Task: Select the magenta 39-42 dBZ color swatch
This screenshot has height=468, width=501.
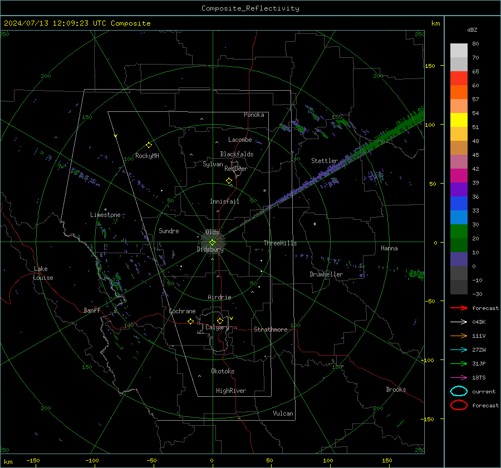Action: point(459,176)
